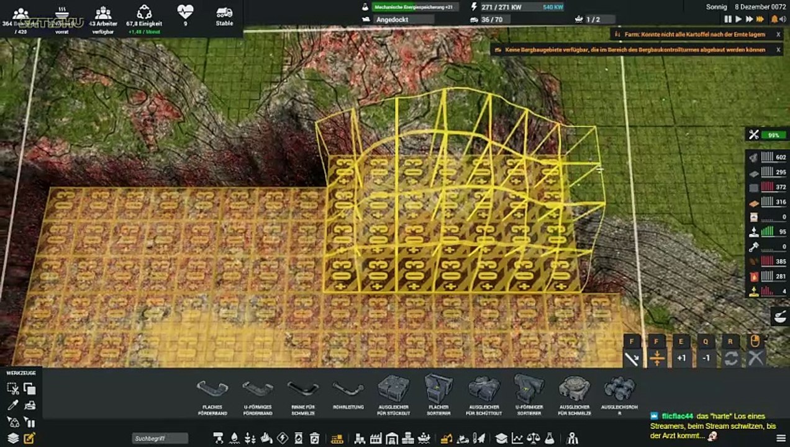Set double fast-forward game speed
This screenshot has height=447, width=790.
pos(749,19)
